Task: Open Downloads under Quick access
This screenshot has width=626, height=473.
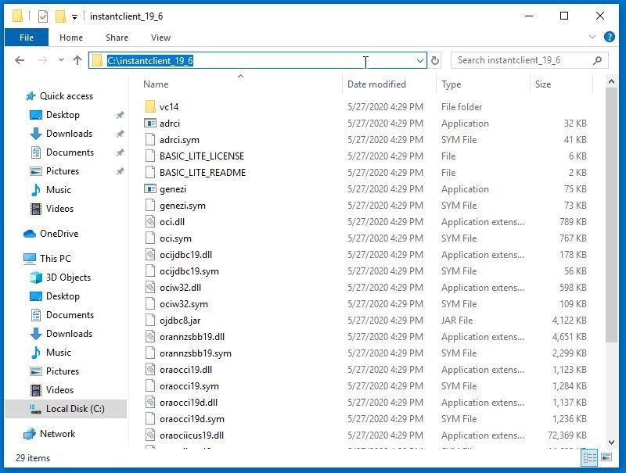Action: 61,134
